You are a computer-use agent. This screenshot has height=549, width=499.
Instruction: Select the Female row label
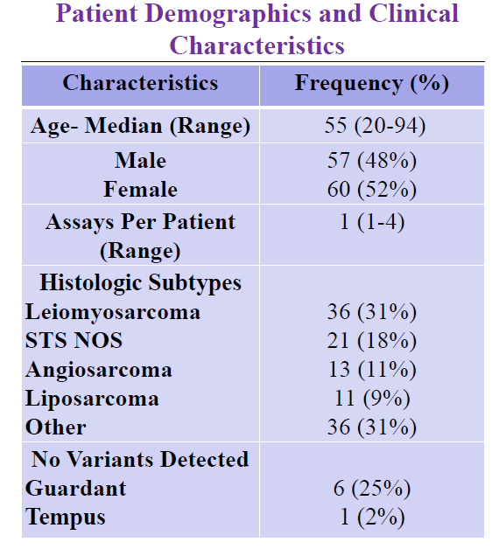[x=140, y=190]
